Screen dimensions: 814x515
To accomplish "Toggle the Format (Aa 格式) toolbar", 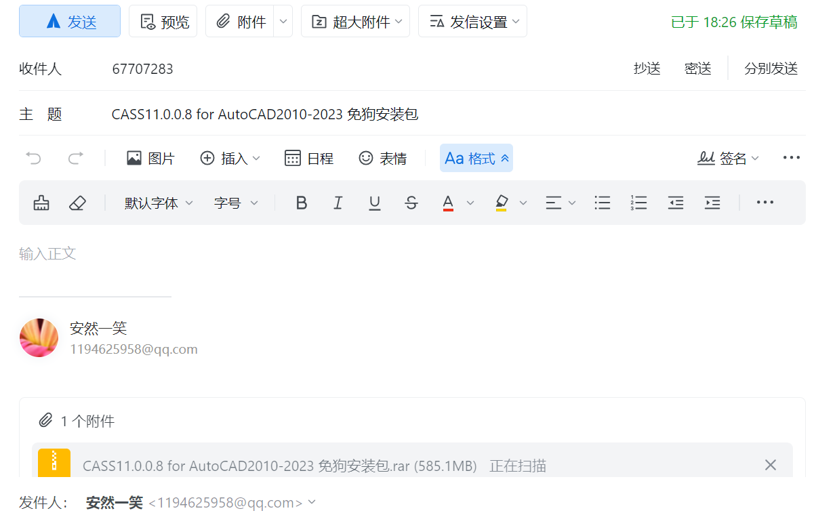I will click(x=476, y=158).
